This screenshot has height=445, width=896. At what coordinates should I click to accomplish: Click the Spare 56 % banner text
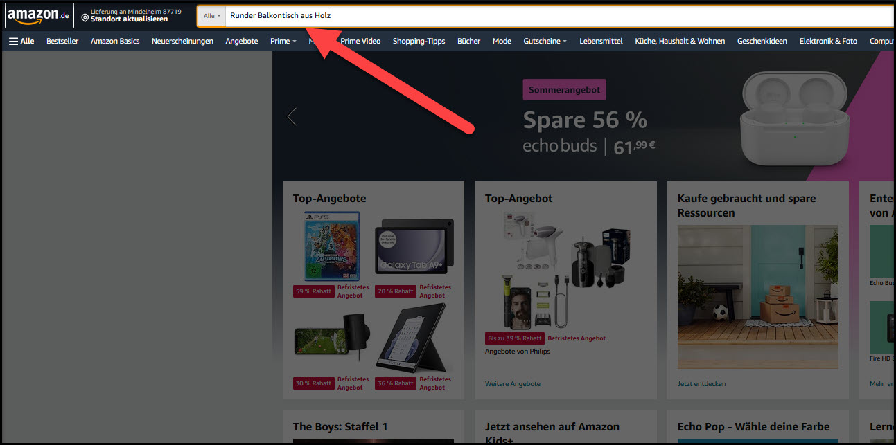click(x=585, y=120)
